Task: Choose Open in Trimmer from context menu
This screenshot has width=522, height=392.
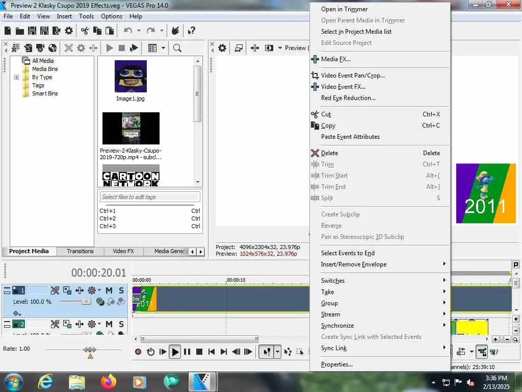Action: point(380,9)
